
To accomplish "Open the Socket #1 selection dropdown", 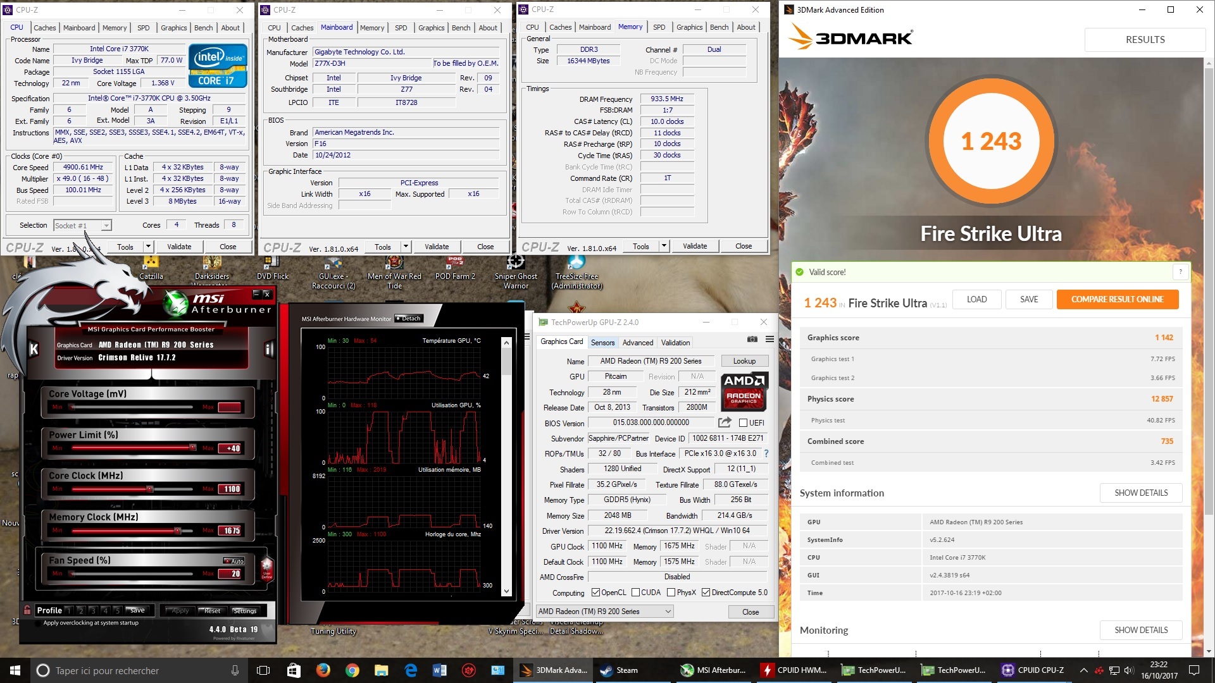I will pos(82,225).
